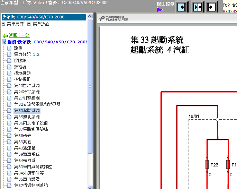Click the 视图控制 label
237x189 pixels.
[x=165, y=4]
